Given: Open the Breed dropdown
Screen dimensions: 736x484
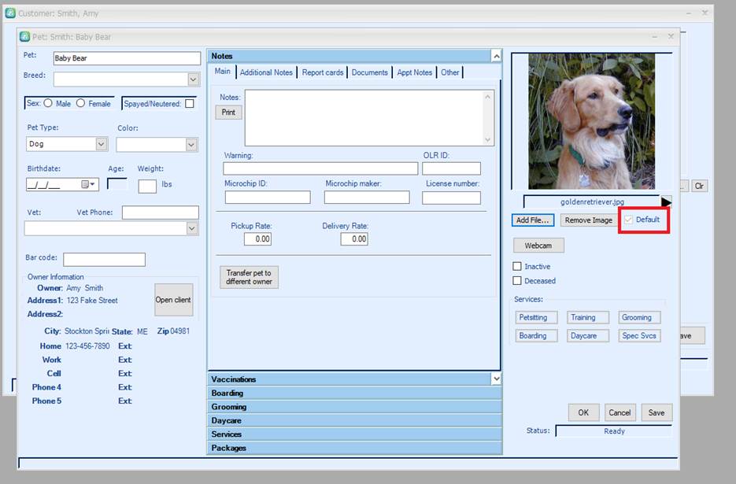Looking at the screenshot, I should tap(193, 79).
